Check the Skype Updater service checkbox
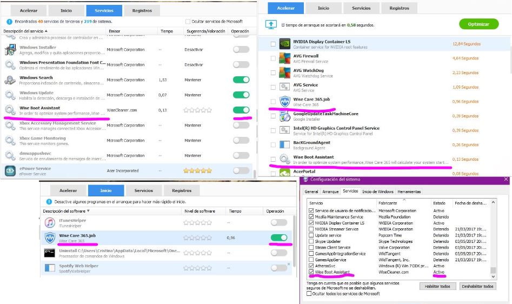 click(x=311, y=241)
